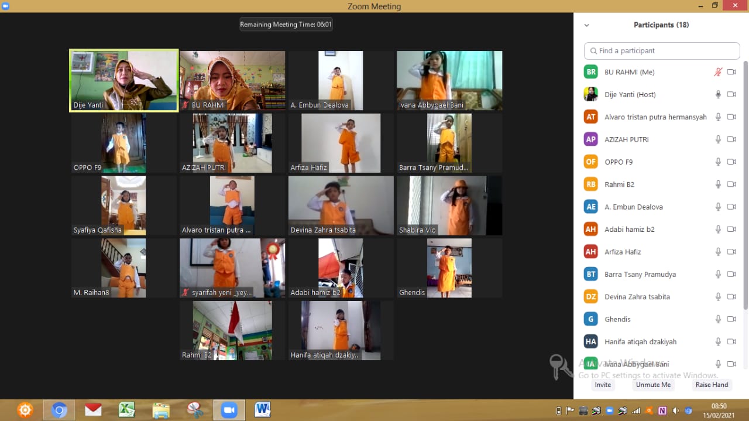Click the video icon for OPPO F9
The image size is (749, 421).
tap(731, 162)
